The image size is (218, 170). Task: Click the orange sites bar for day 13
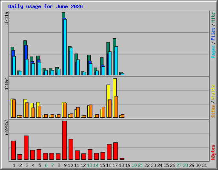(x=91, y=111)
